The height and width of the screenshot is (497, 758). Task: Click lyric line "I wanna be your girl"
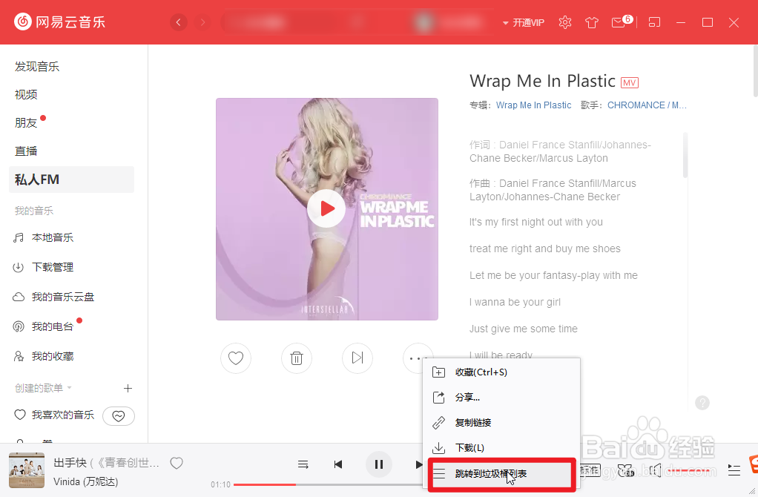coord(515,302)
